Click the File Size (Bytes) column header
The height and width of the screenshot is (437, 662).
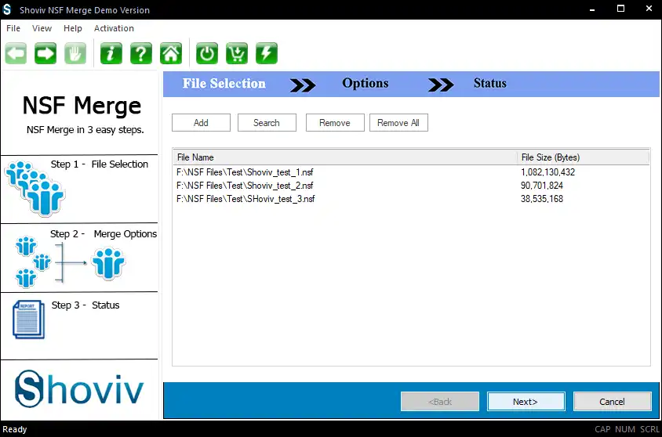tap(583, 157)
